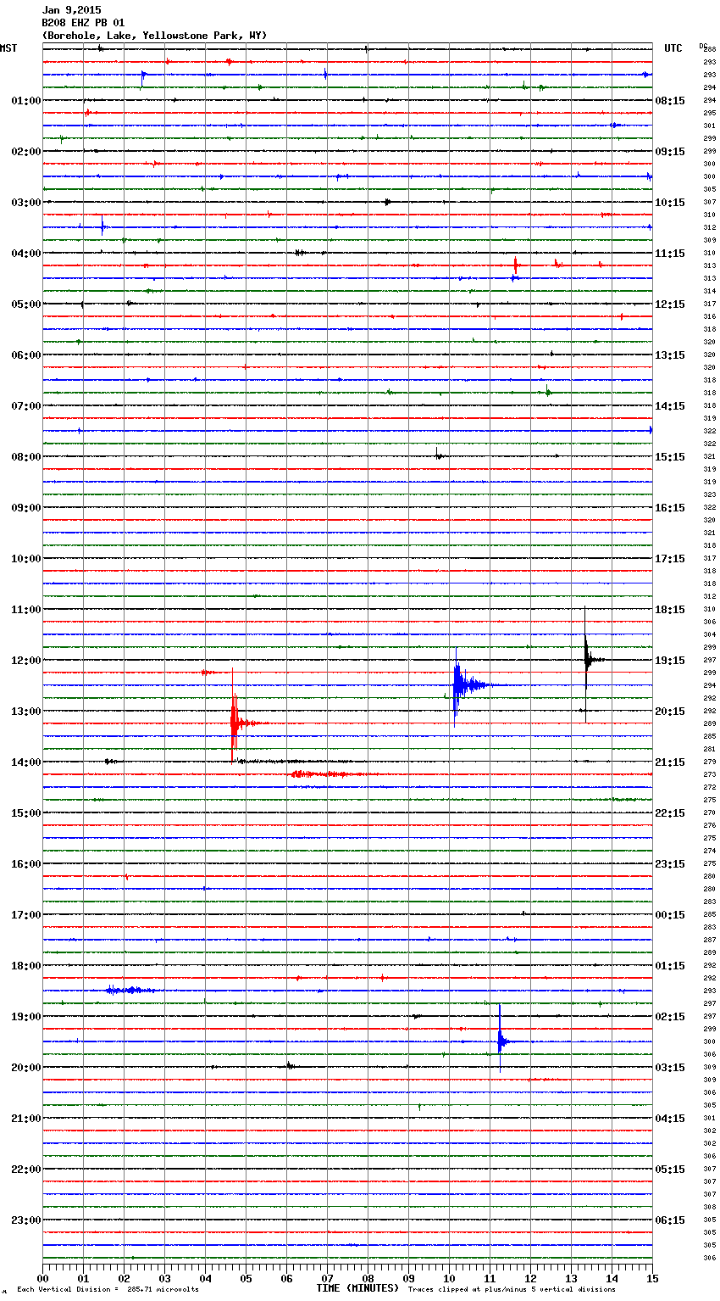Screen dimensions: 720x1301
Task: Select the 17:00 MST hour label
Action: [x=26, y=915]
